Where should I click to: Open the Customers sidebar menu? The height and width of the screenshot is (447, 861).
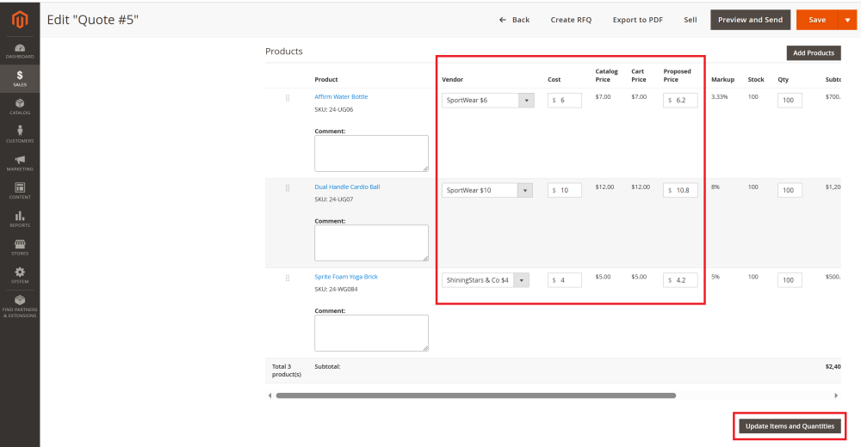point(20,134)
